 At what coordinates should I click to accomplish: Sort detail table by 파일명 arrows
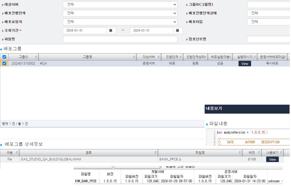(240, 153)
